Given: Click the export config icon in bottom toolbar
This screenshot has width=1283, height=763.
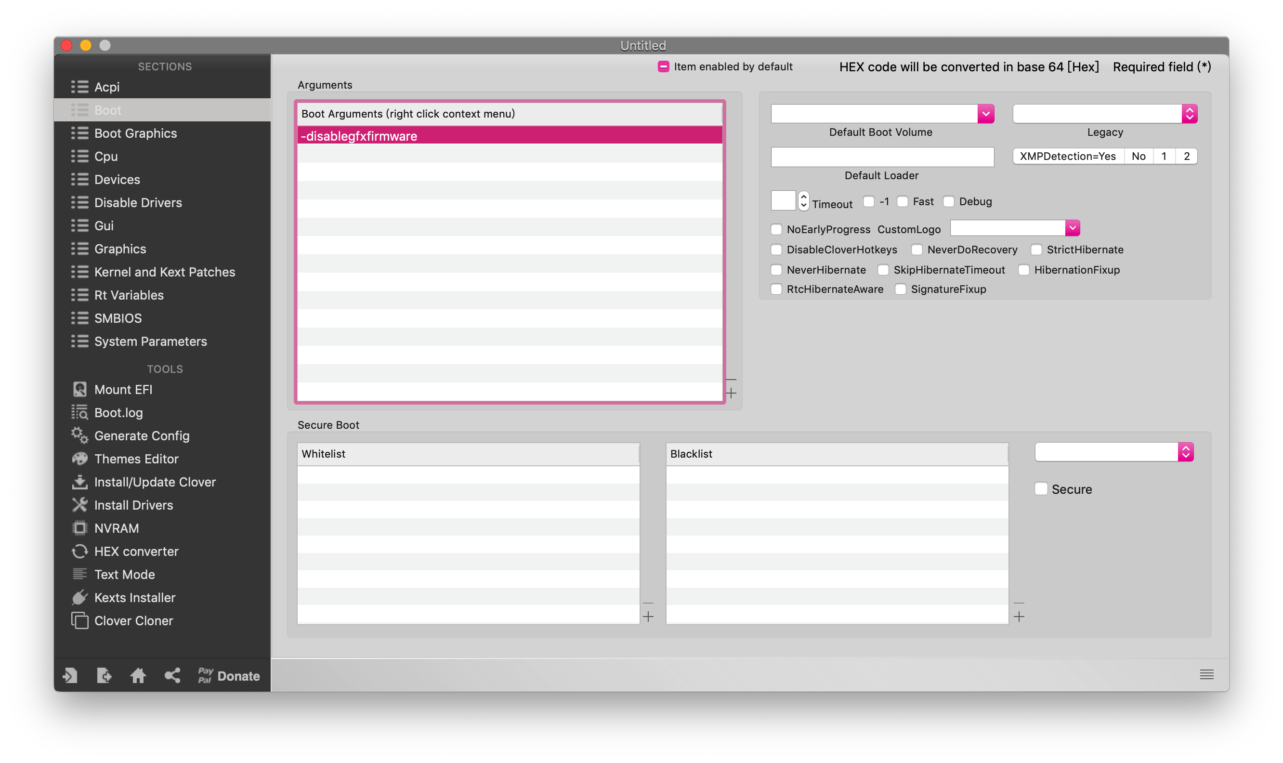Looking at the screenshot, I should [104, 675].
